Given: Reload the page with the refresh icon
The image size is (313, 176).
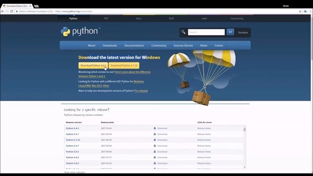Looking at the screenshot, I should 11,11.
